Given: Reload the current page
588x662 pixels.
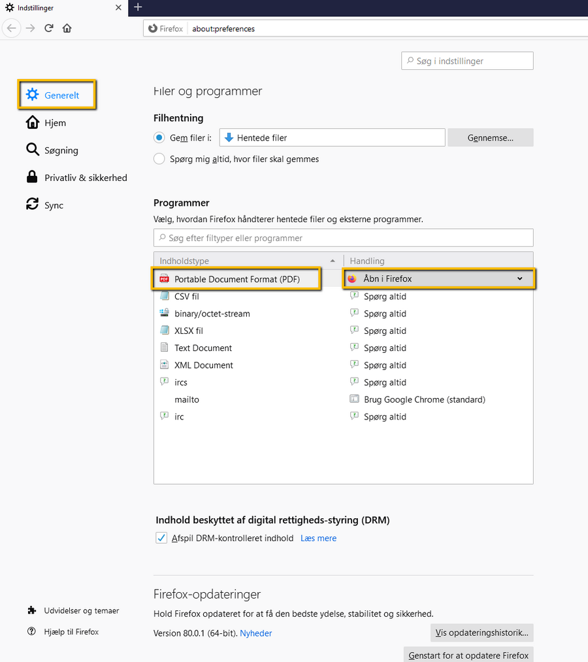Looking at the screenshot, I should click(49, 28).
